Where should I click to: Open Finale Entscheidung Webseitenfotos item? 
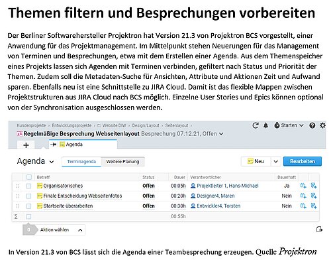tap(83, 196)
